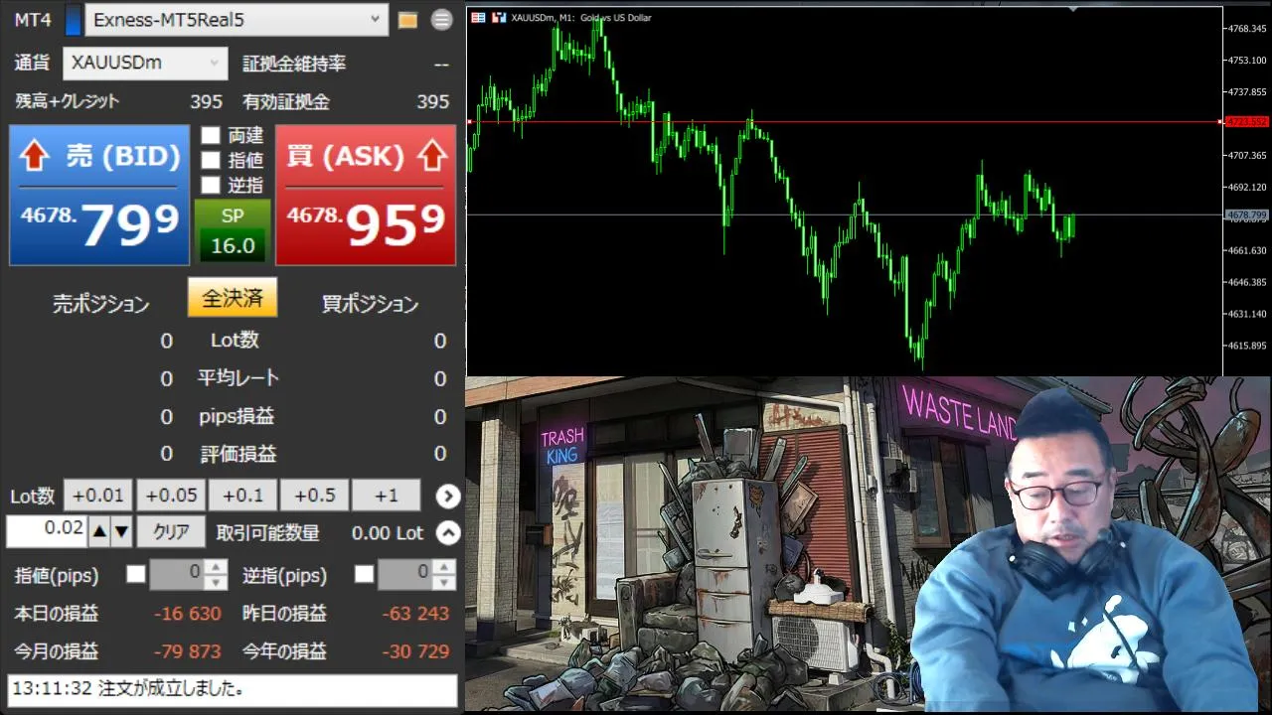Increase lot size with the up arrow
Screen dimensions: 1272x715
tap(99, 532)
